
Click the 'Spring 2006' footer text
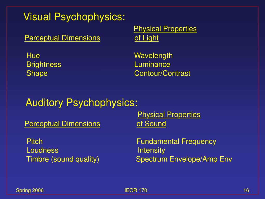(30, 190)
